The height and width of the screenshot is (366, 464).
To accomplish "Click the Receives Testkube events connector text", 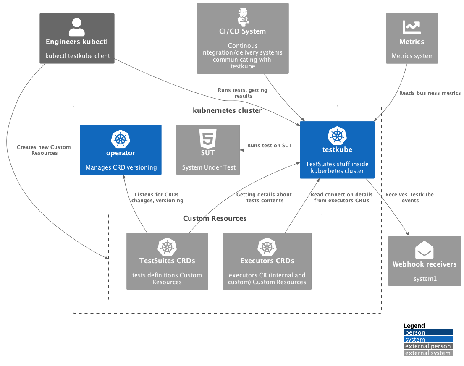I will (409, 197).
